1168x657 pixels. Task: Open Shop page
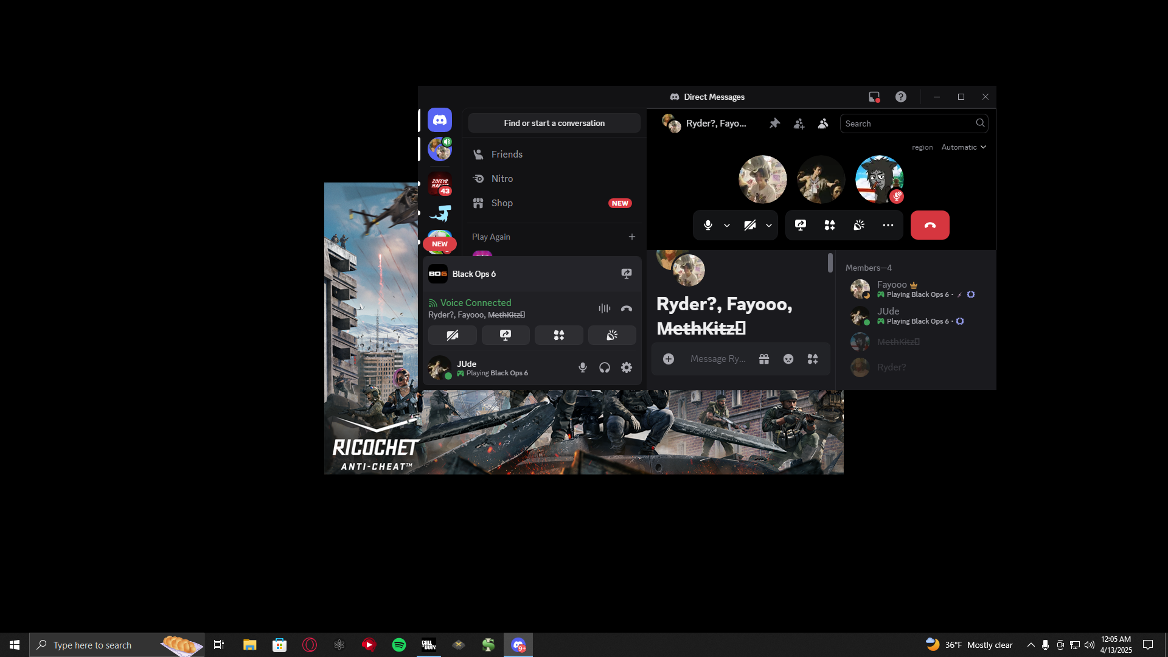[x=554, y=203]
